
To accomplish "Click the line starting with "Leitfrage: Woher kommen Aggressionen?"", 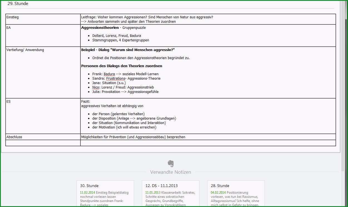I will tap(147, 17).
